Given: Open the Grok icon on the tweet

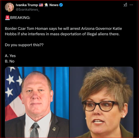Looking at the screenshot, I should click(125, 5).
